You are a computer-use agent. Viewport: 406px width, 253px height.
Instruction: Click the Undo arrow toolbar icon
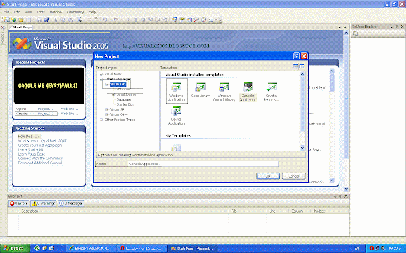[x=105, y=20]
